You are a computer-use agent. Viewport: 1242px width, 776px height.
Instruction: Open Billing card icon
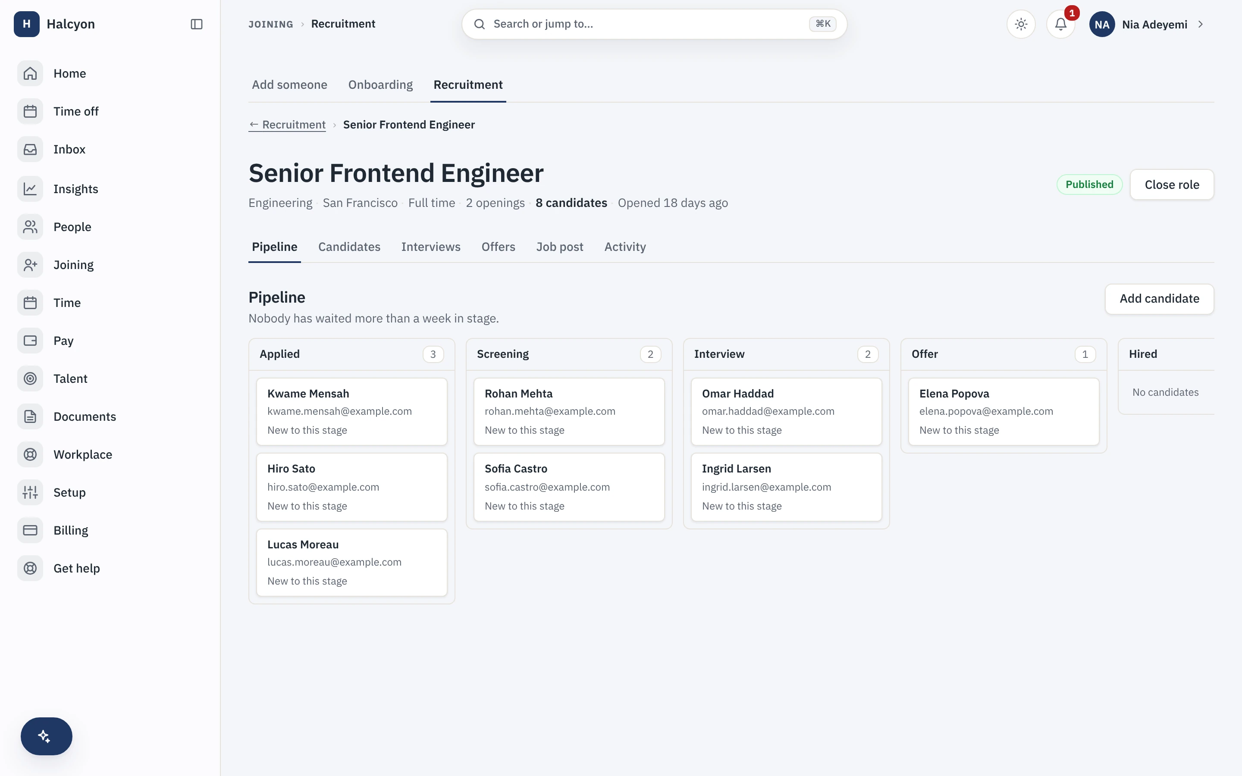(30, 531)
